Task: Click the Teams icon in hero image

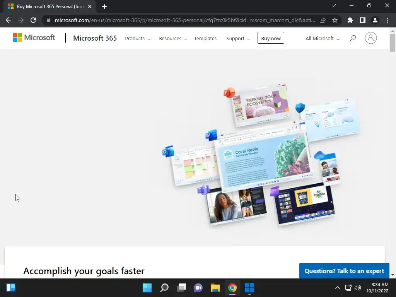Action: point(203,189)
